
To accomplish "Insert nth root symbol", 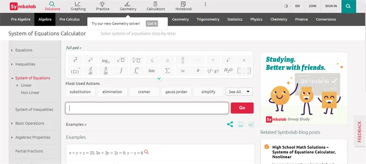I will coord(136,60).
